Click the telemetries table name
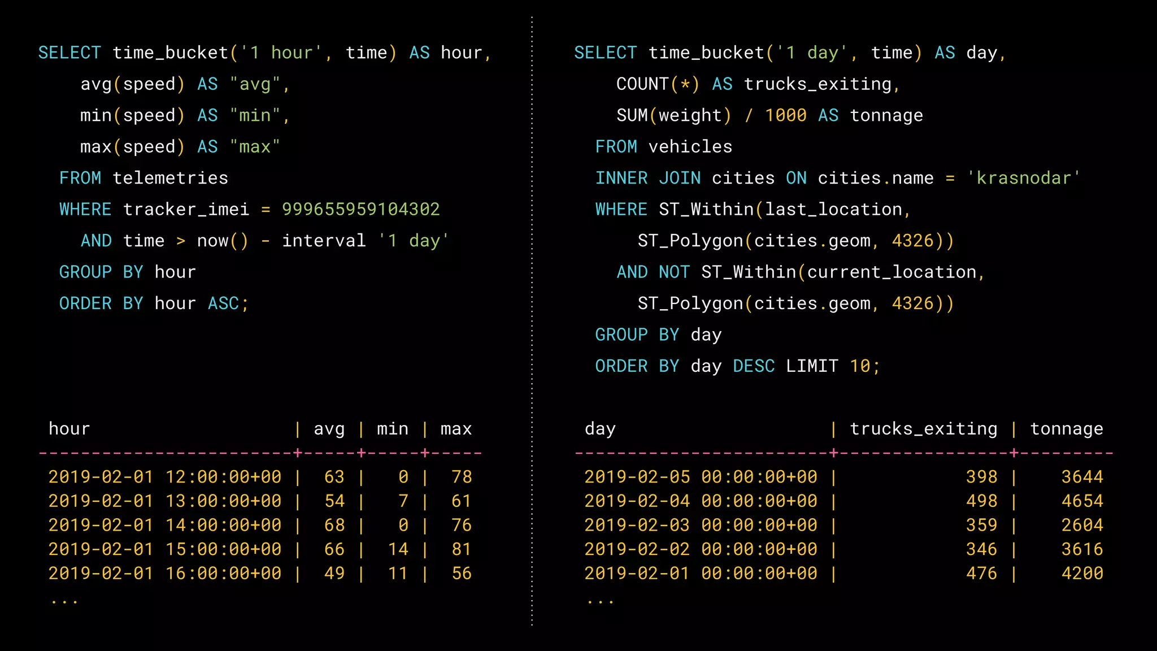The image size is (1157, 651). (170, 179)
